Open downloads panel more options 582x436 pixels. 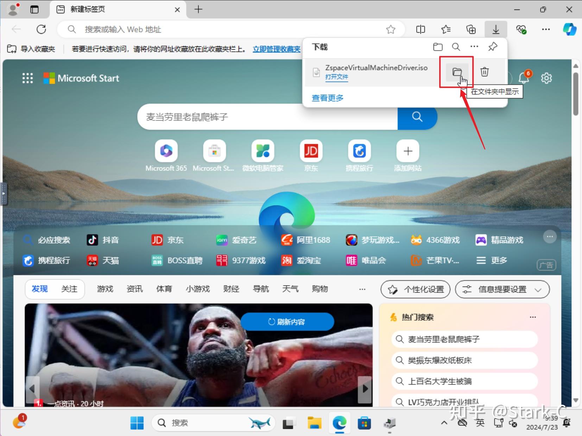pyautogui.click(x=474, y=47)
